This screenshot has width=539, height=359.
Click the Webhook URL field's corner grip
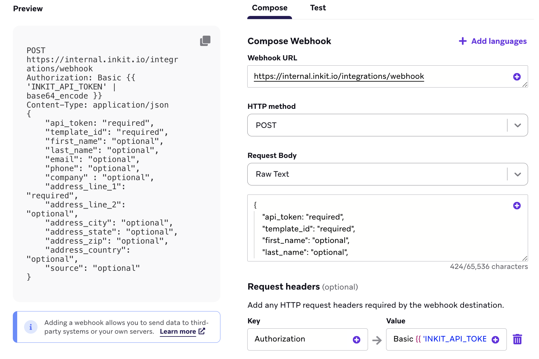pyautogui.click(x=525, y=84)
